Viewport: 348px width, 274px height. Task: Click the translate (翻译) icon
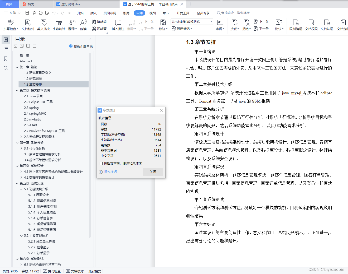pyautogui.click(x=72, y=25)
